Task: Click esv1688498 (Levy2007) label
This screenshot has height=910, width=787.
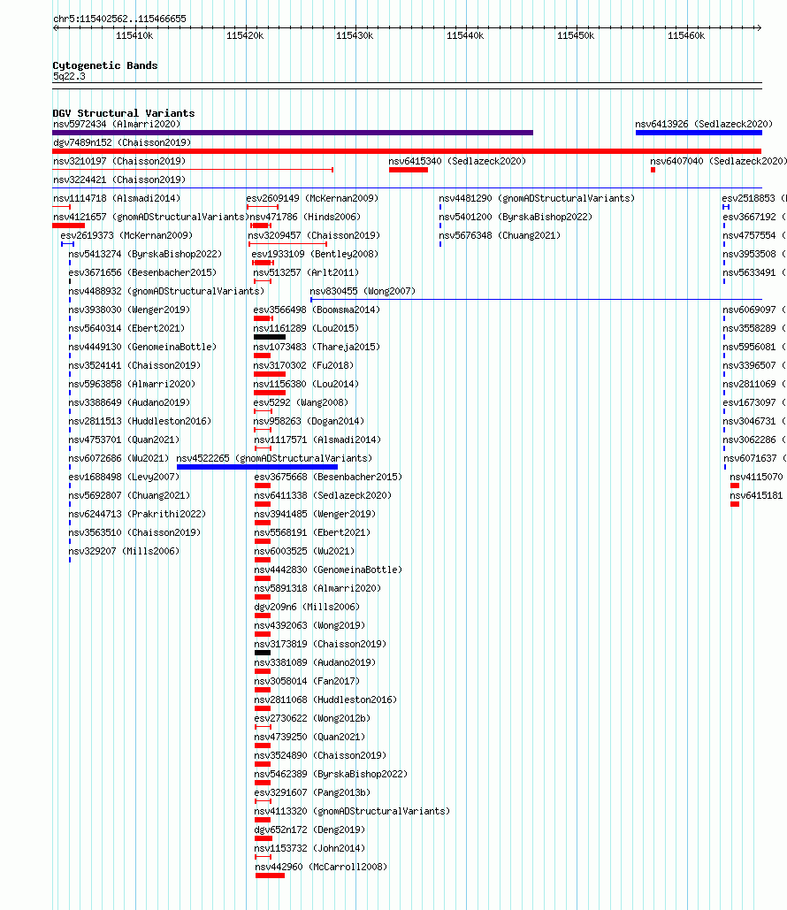Action: [x=124, y=477]
